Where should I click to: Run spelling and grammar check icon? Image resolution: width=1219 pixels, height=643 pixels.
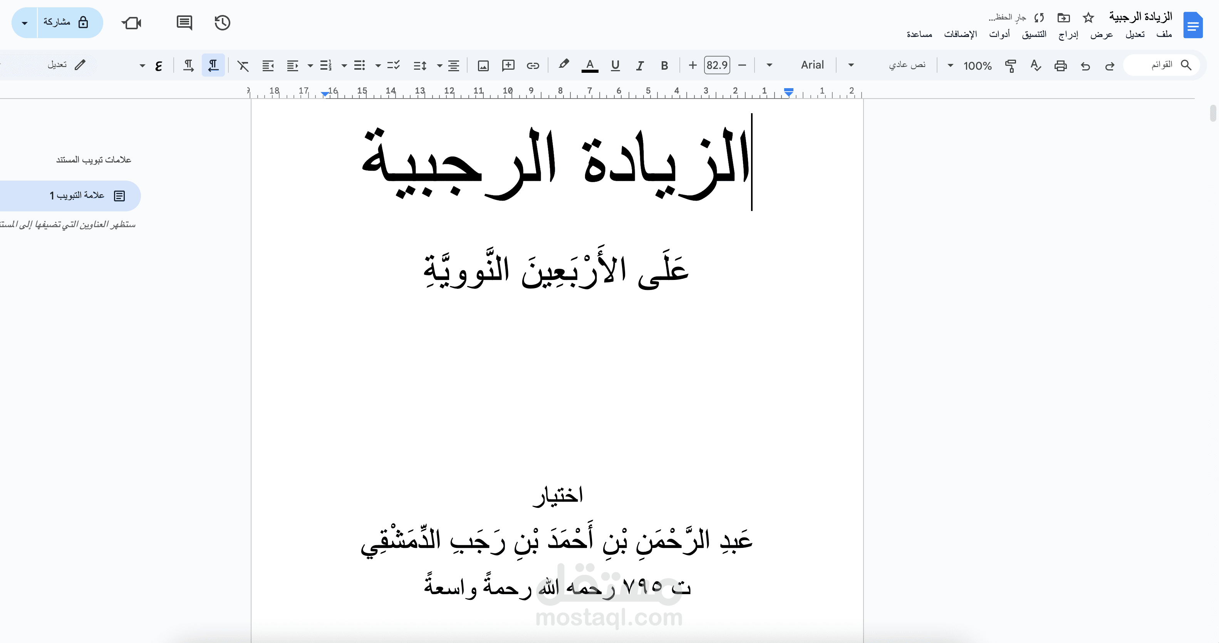pos(1035,66)
